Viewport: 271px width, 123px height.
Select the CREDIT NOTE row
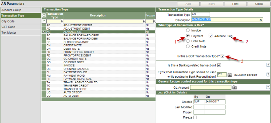pos(99,45)
